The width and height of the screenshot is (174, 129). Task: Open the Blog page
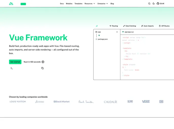112,4
